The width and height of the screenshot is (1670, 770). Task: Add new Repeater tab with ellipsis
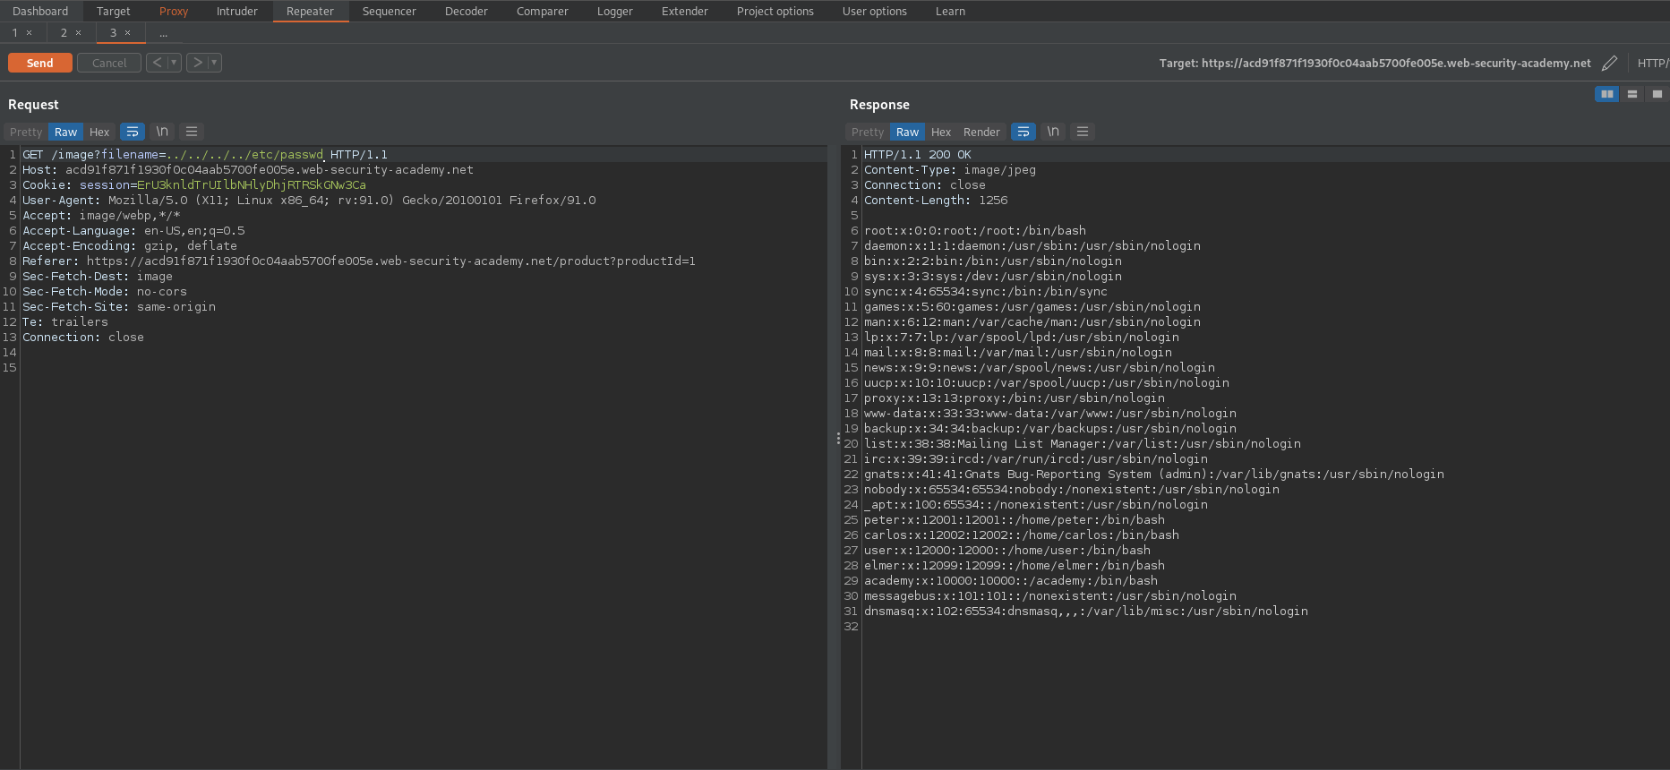164,32
